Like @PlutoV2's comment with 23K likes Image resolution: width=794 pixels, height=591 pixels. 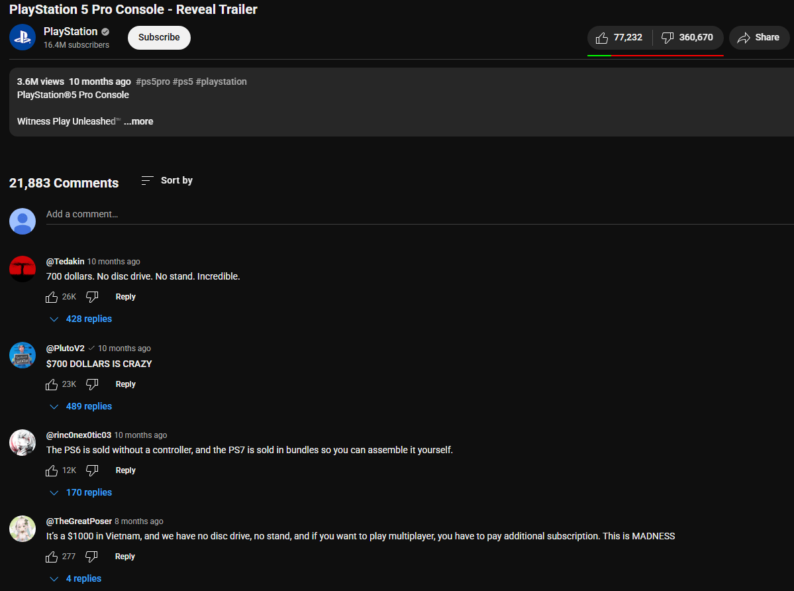51,385
